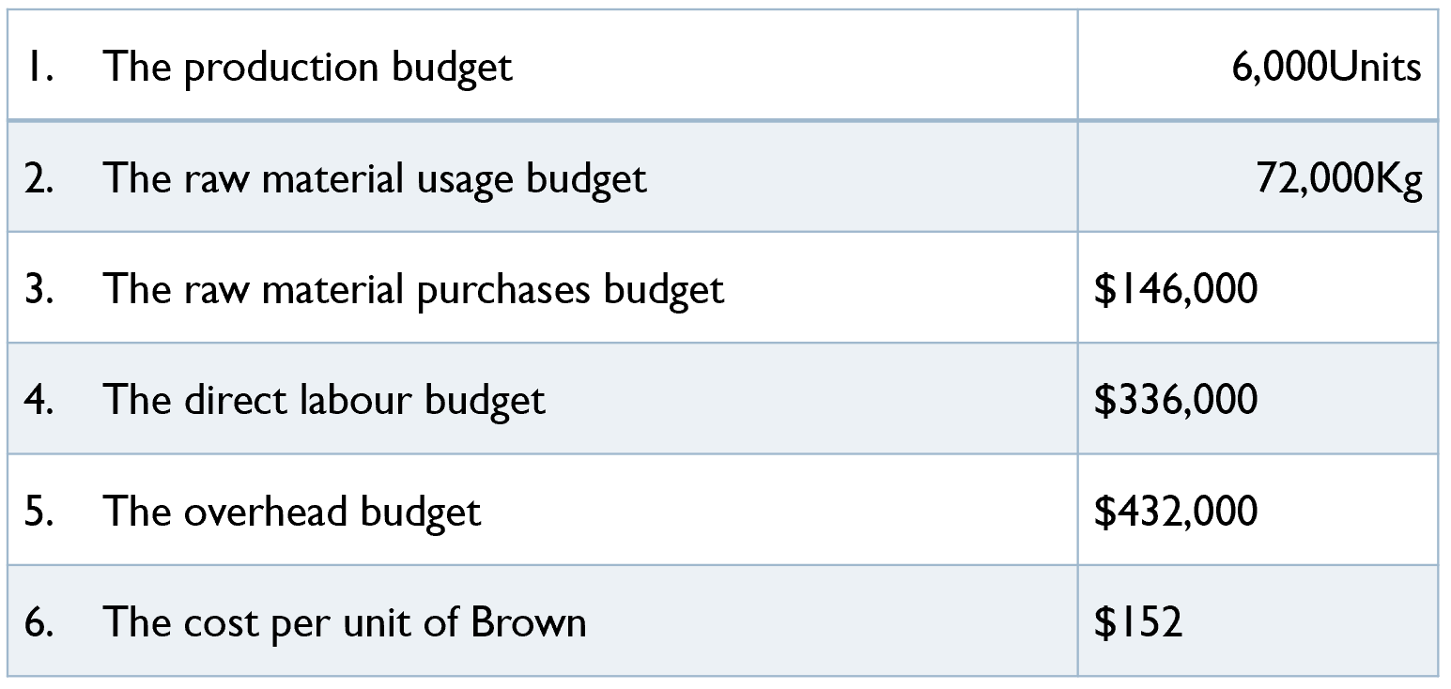Click the 'Kg' unit text
The height and width of the screenshot is (689, 1451).
coord(1398,178)
